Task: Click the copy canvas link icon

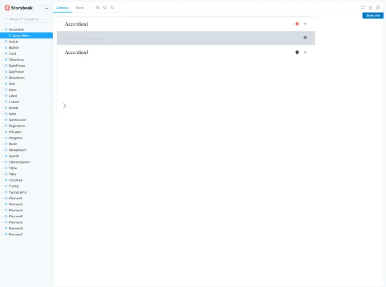Action: [378, 8]
